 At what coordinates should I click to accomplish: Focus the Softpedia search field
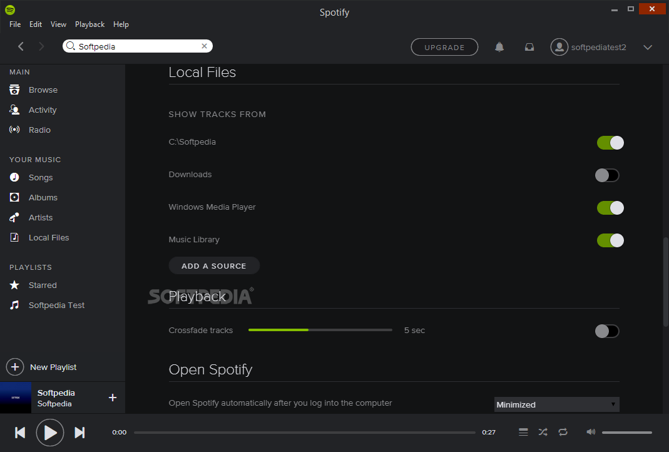click(x=138, y=46)
